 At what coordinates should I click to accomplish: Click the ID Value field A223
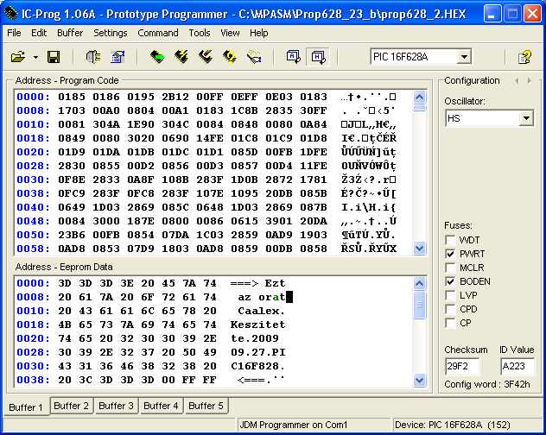(517, 366)
